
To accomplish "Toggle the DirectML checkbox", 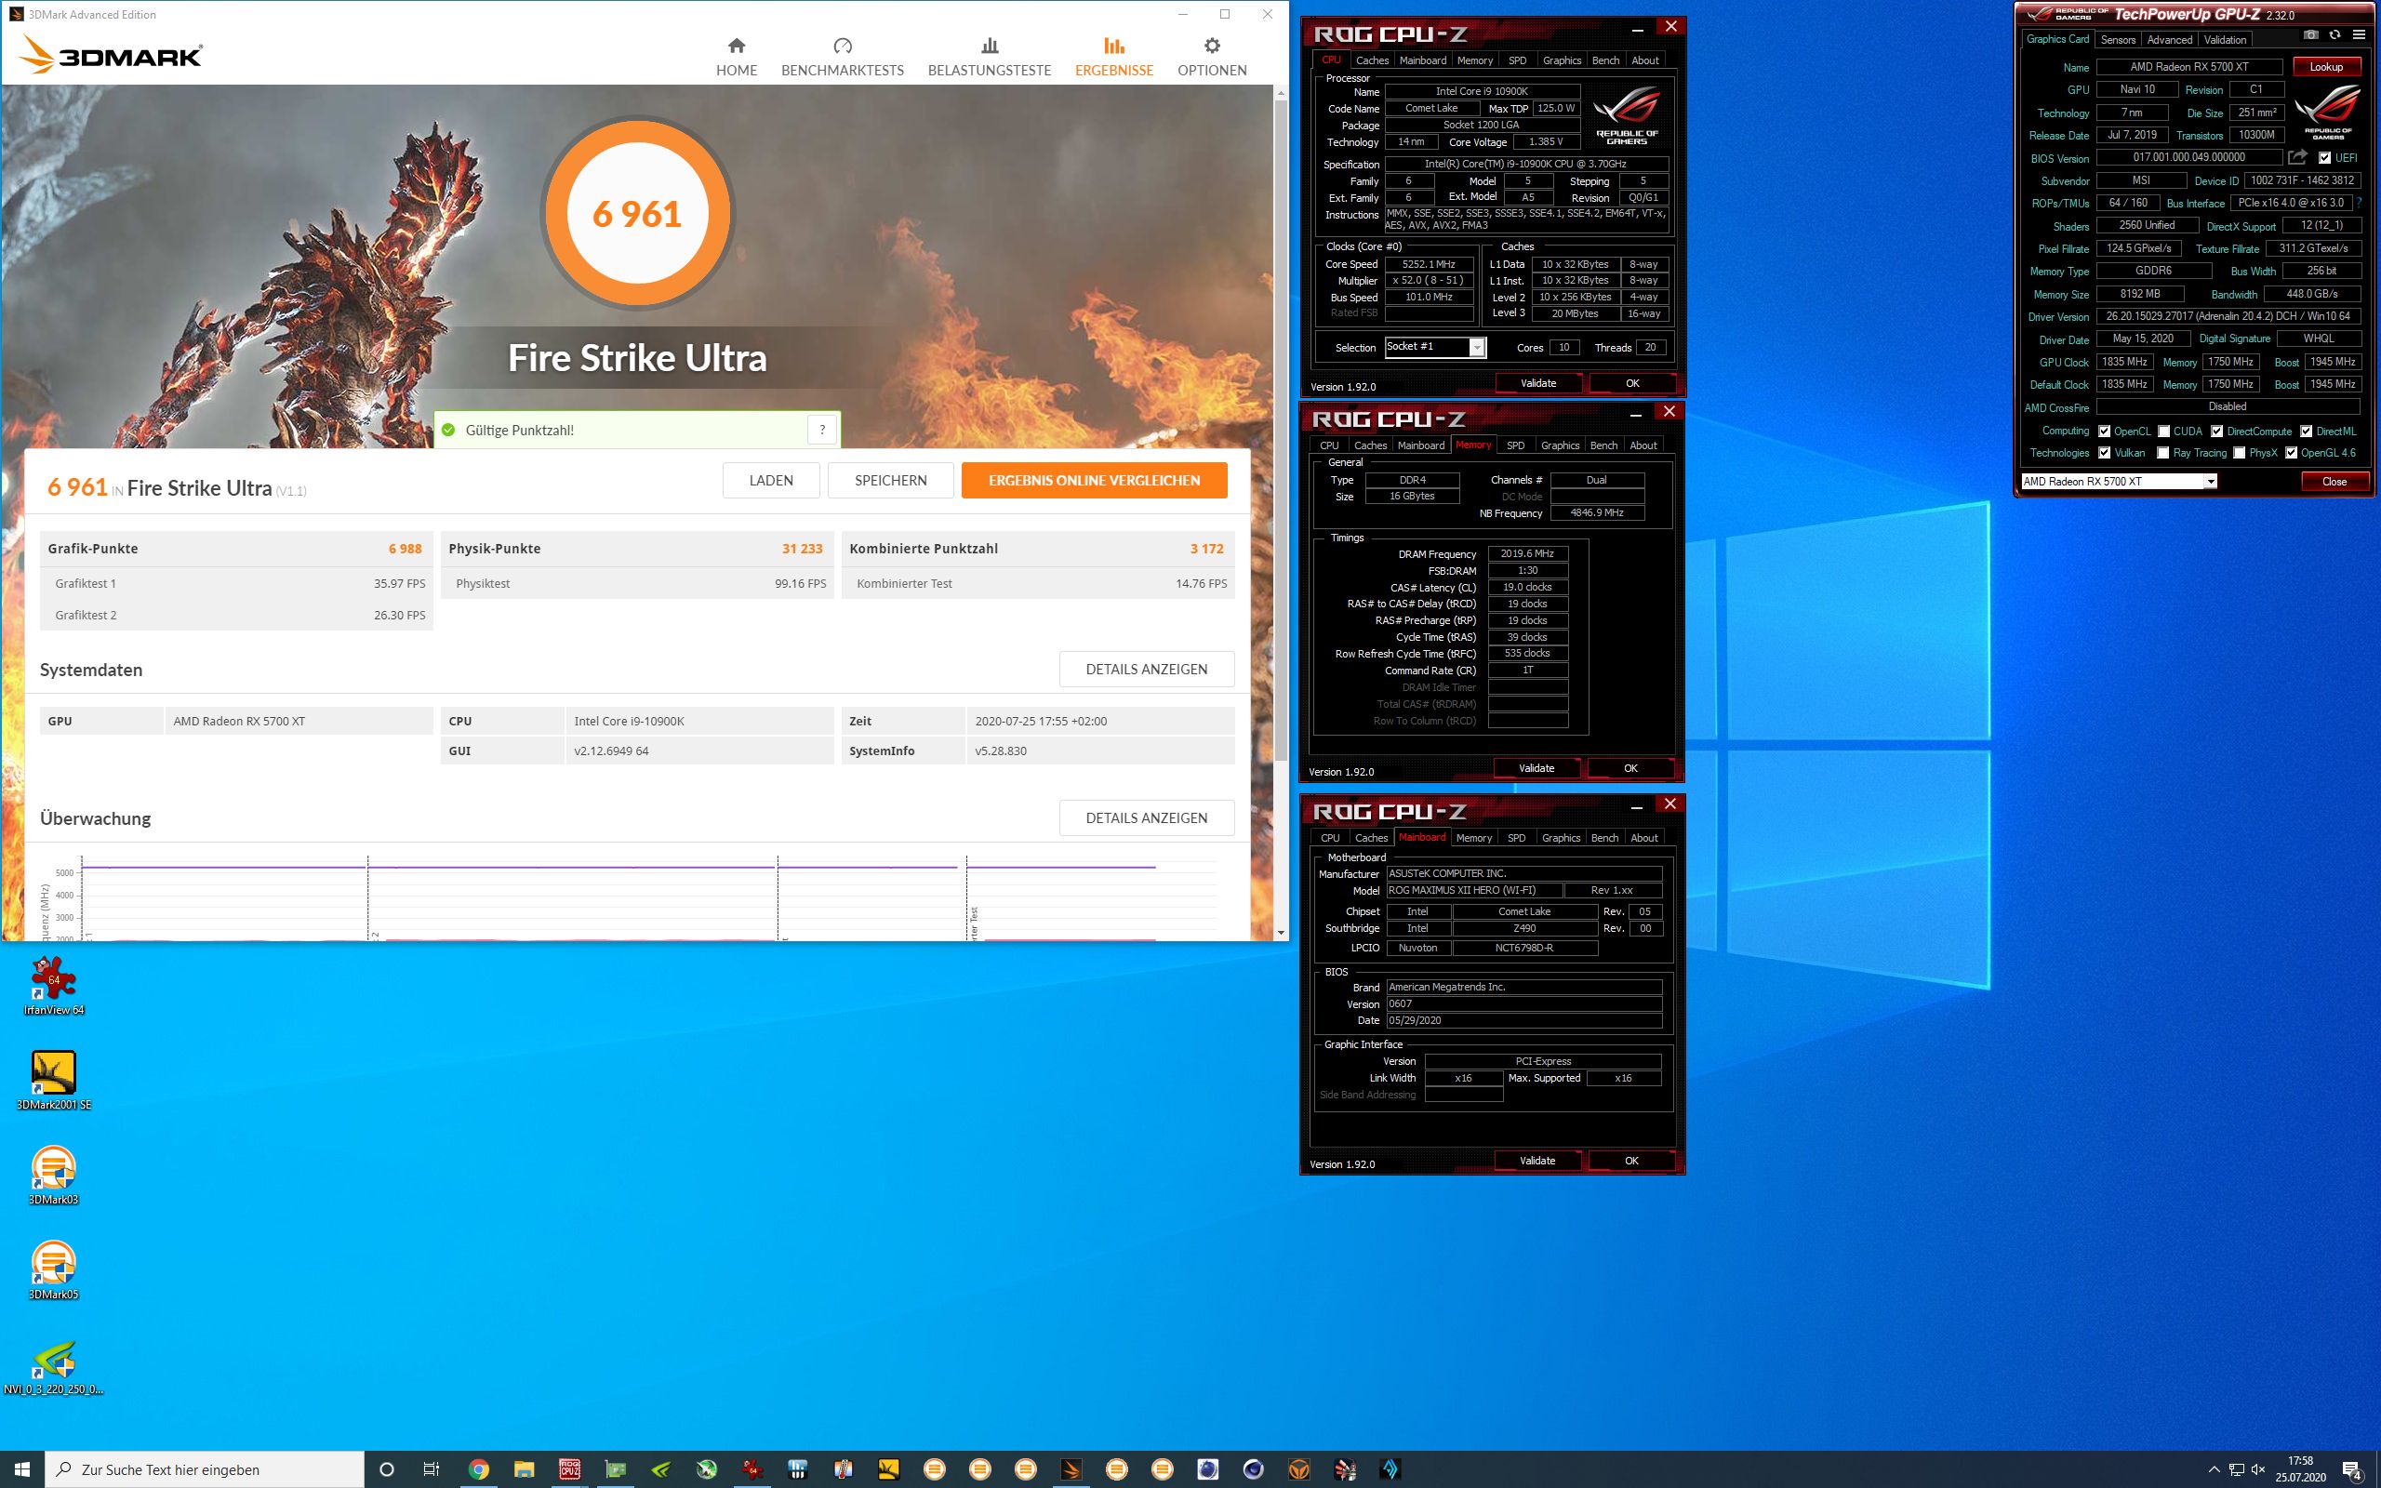I will coord(2307,431).
